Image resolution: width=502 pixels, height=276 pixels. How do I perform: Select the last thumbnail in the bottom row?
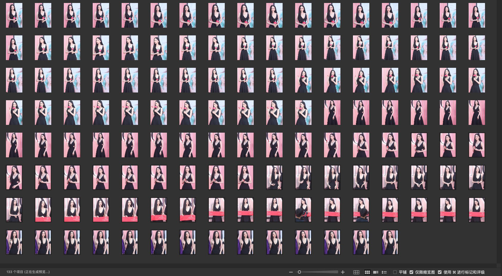click(390, 242)
